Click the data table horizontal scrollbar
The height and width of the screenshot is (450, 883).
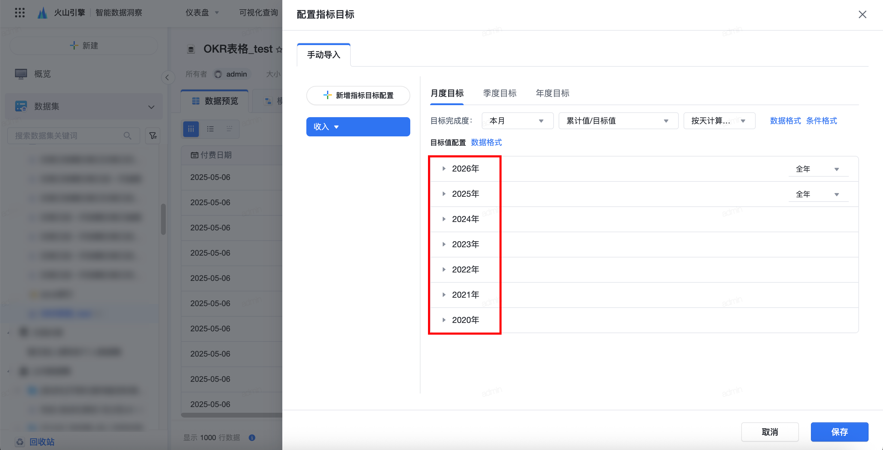[x=232, y=415]
